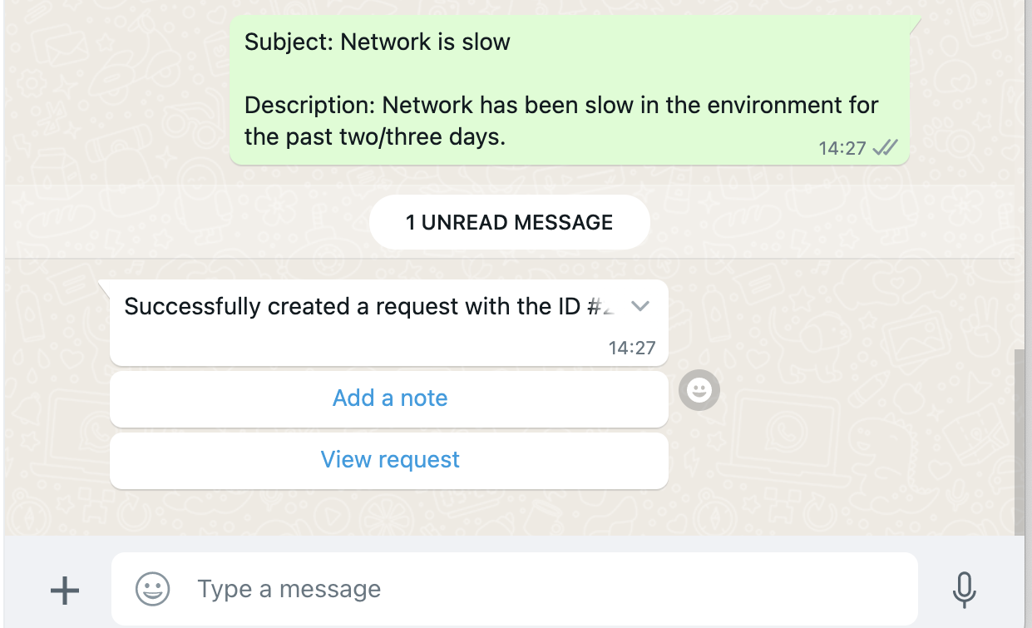The width and height of the screenshot is (1032, 628).
Task: Click the "1 UNREAD MESSAGE" divider pill
Action: coord(509,222)
